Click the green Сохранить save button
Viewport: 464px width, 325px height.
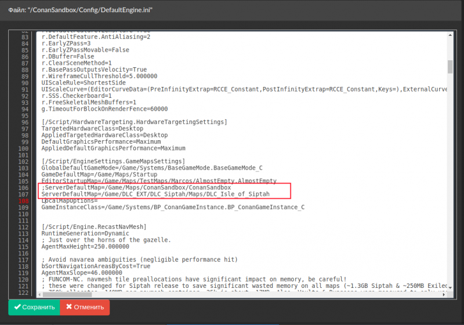pos(34,307)
